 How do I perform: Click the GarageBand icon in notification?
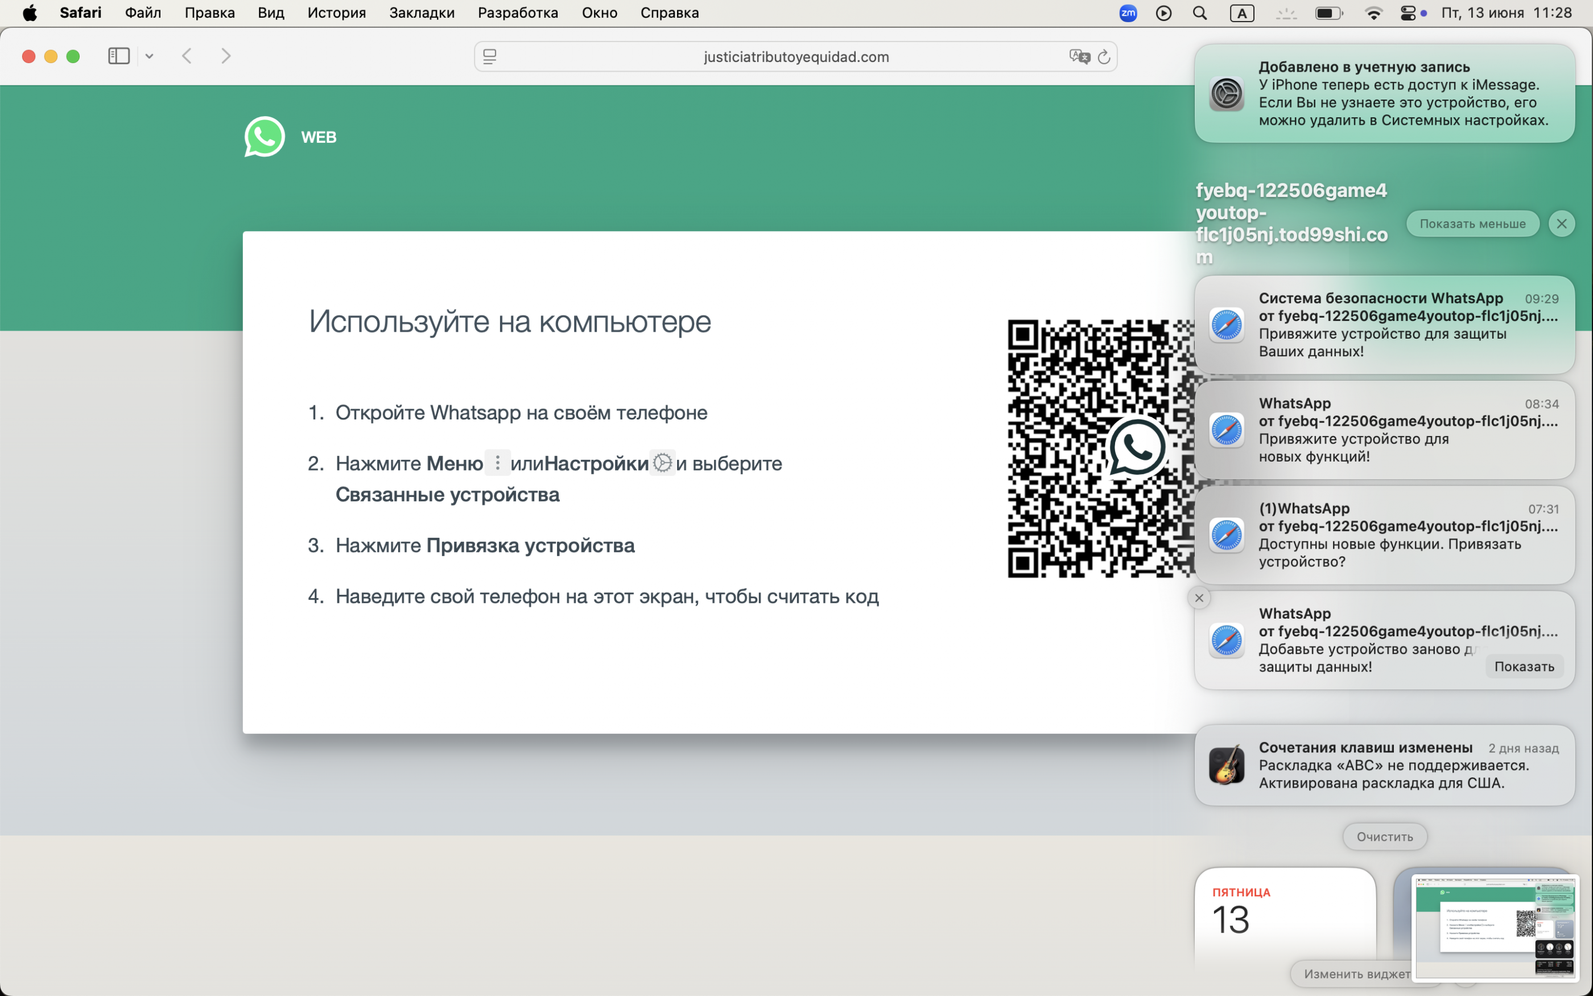(1227, 765)
